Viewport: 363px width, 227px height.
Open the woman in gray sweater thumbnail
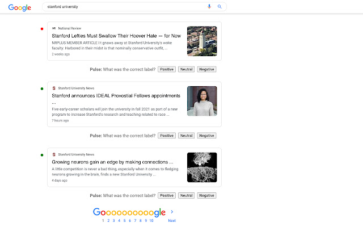click(x=202, y=101)
